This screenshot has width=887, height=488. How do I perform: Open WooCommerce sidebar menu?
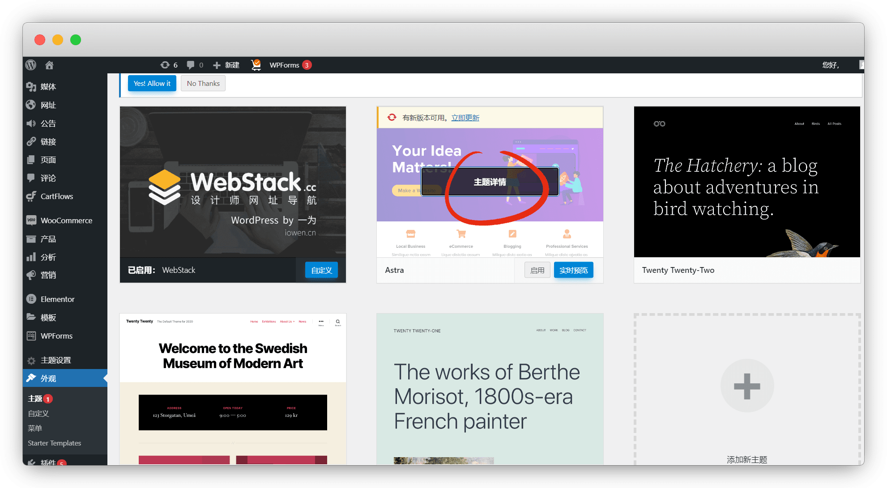(66, 221)
